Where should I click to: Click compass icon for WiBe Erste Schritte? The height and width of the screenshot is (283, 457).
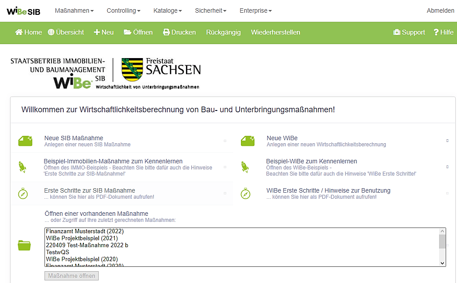point(245,193)
